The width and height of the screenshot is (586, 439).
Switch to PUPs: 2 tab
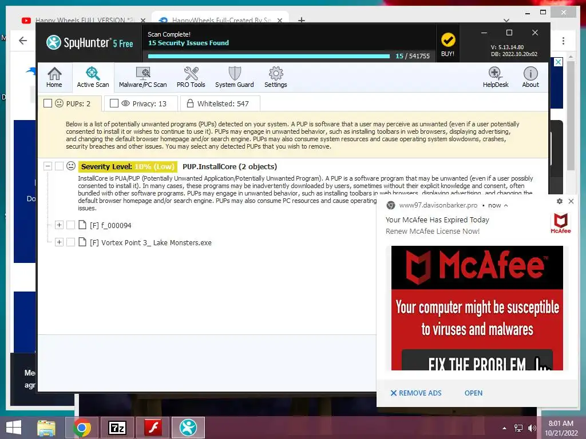[x=70, y=103]
